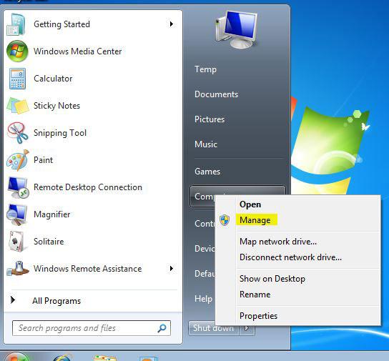Open Properties from the context menu

[x=258, y=316]
